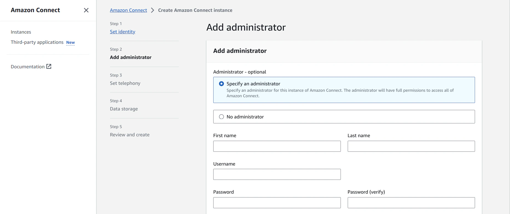The width and height of the screenshot is (510, 214).
Task: Go to Amazon Connect breadcrumb link
Action: tap(128, 10)
